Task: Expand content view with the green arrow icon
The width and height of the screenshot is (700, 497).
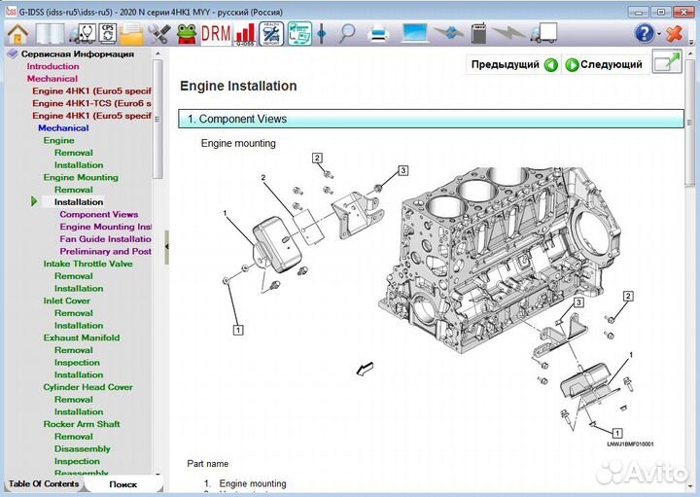Action: pyautogui.click(x=667, y=64)
